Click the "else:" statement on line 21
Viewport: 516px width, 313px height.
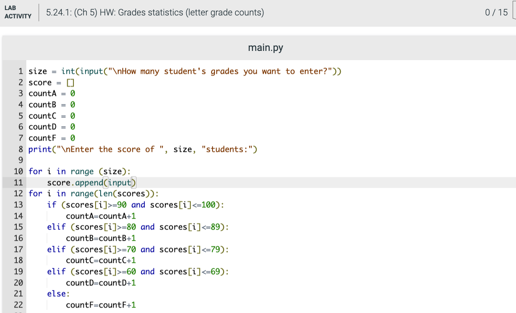pyautogui.click(x=58, y=294)
